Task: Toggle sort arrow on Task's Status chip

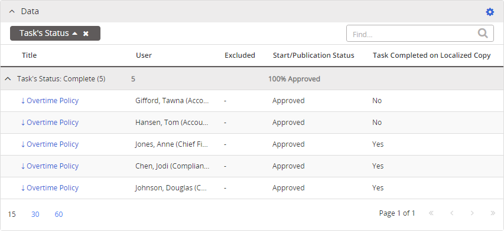Action: 75,34
